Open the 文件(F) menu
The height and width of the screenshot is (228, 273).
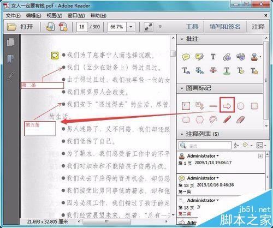13,15
